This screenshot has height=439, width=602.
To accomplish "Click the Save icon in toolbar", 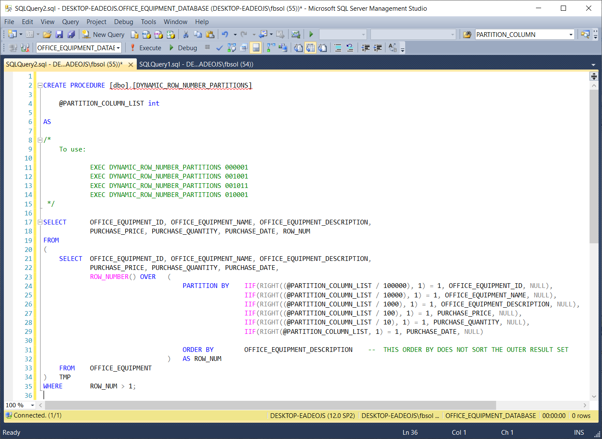I will pos(59,35).
